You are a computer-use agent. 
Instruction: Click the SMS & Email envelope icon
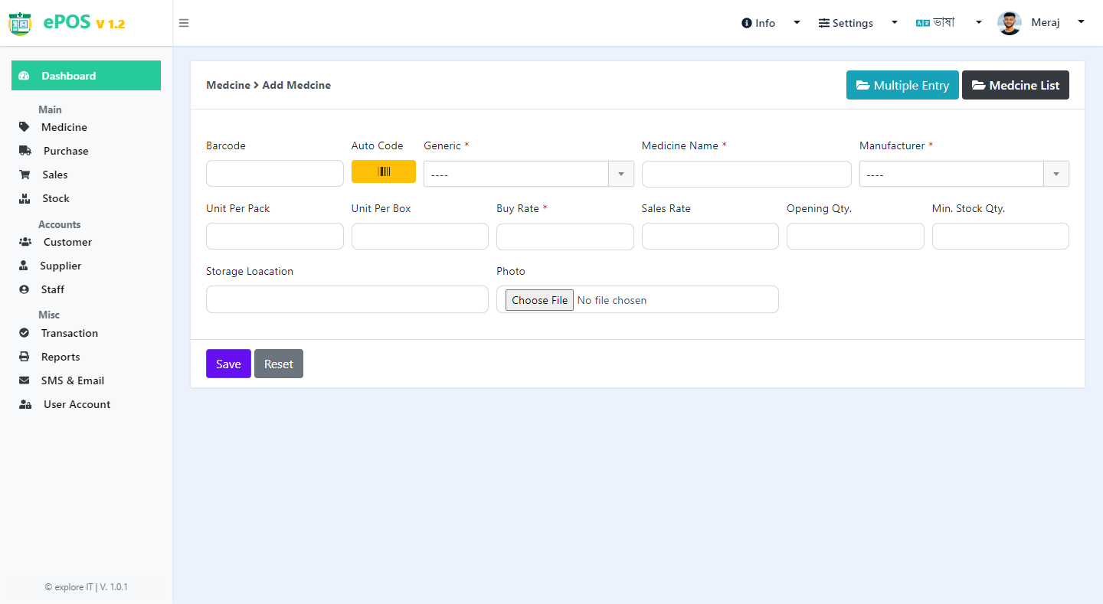coord(25,380)
